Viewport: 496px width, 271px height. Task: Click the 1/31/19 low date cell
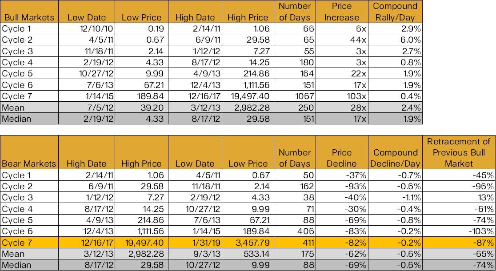(x=195, y=243)
